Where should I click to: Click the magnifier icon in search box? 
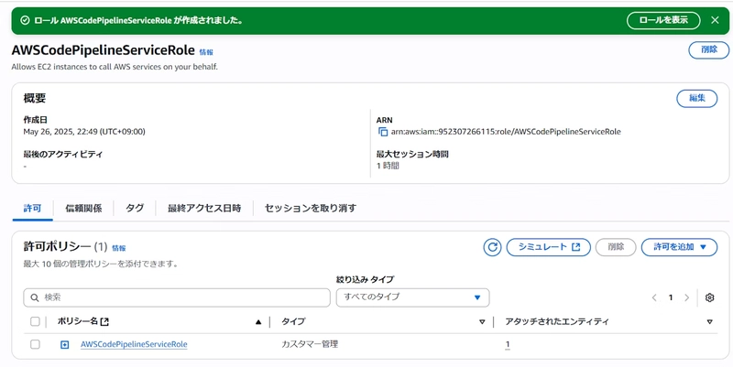tap(35, 297)
